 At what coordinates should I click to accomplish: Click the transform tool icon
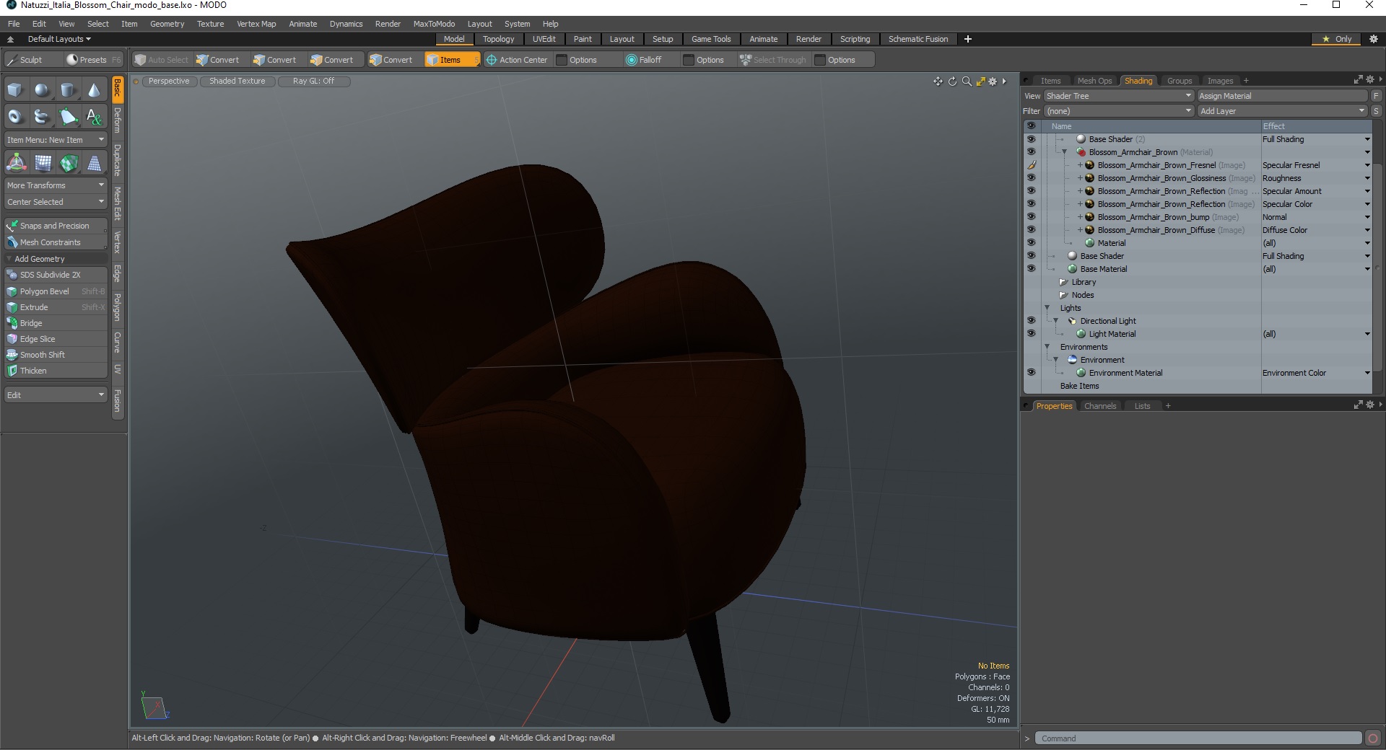(16, 163)
